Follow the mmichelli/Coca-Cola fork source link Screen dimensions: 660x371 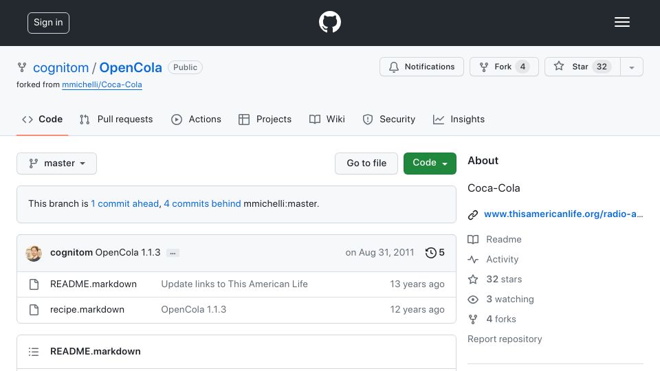[x=102, y=85]
